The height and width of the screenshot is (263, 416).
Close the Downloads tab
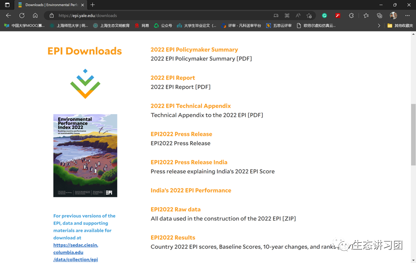tap(83, 5)
